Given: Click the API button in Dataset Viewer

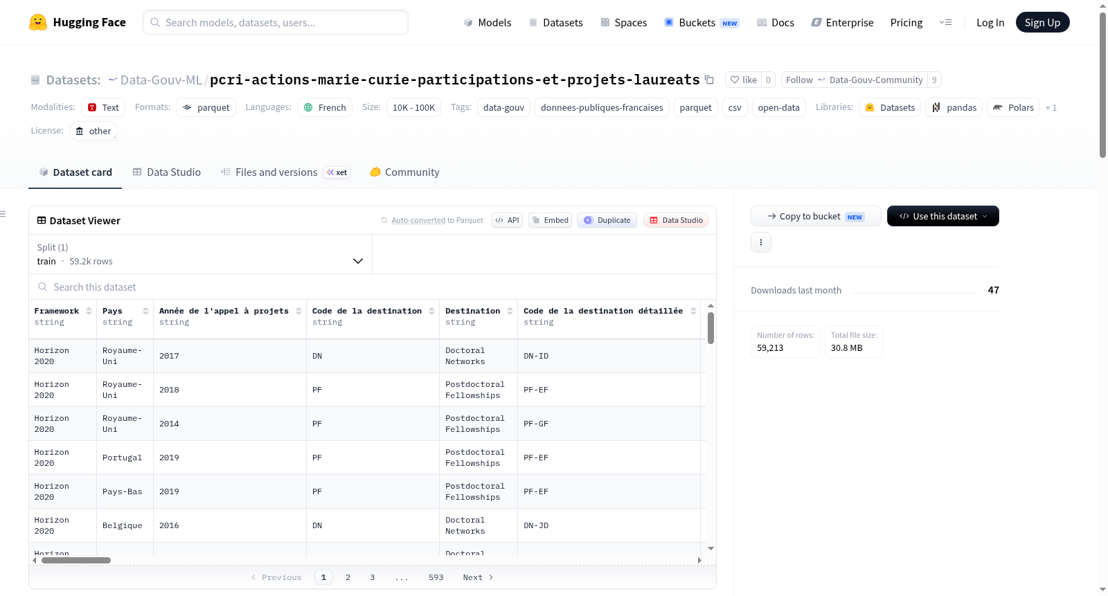Looking at the screenshot, I should coord(507,220).
